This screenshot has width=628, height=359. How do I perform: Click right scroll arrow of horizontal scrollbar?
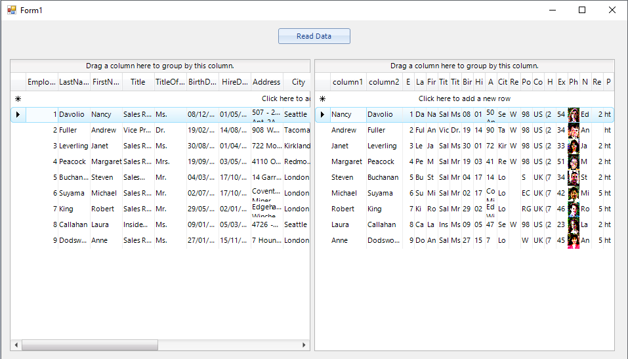(x=304, y=345)
